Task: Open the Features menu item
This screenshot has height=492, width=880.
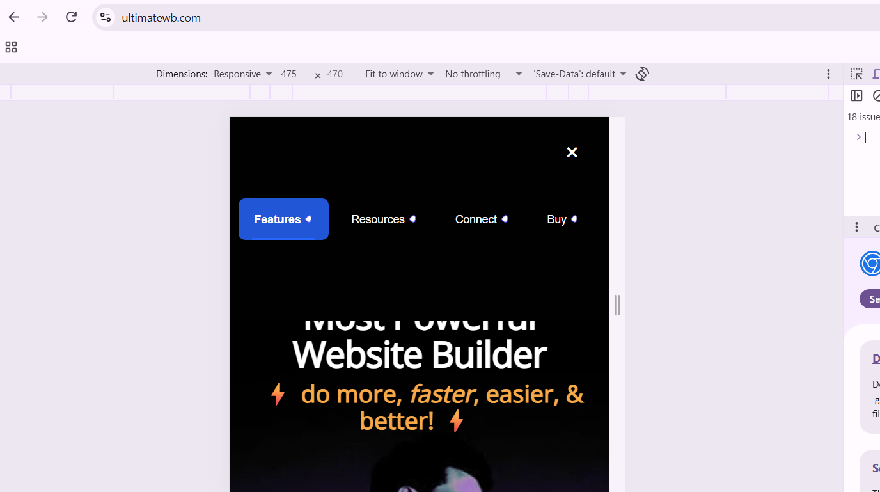Action: tap(283, 219)
